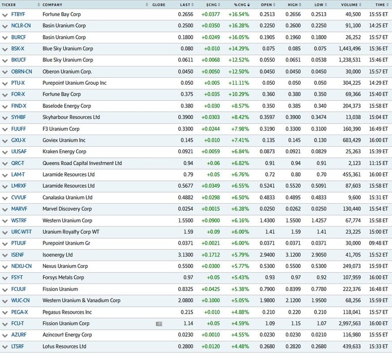Select the 1,443,496 volume value
392x353 pixels.
coord(350,48)
